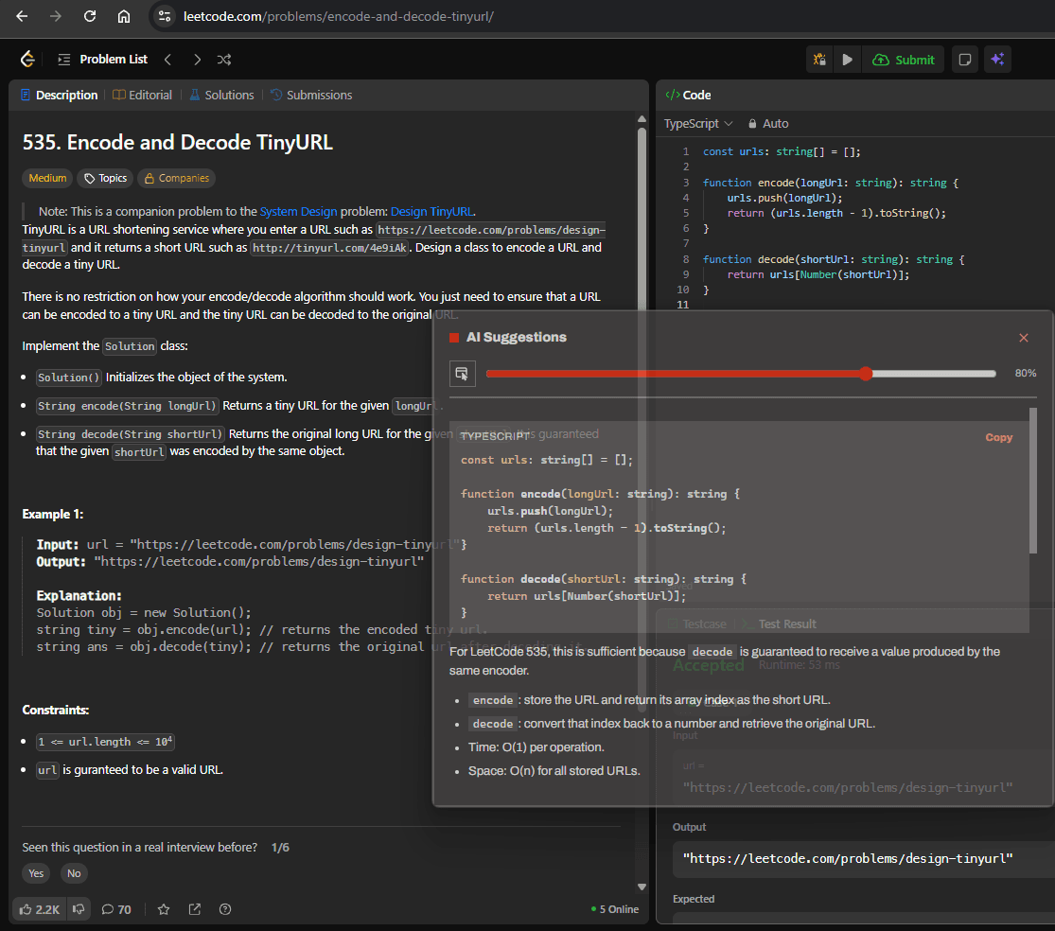Viewport: 1055px width, 931px height.
Task: Click the AI Suggestions red square icon
Action: coord(454,338)
